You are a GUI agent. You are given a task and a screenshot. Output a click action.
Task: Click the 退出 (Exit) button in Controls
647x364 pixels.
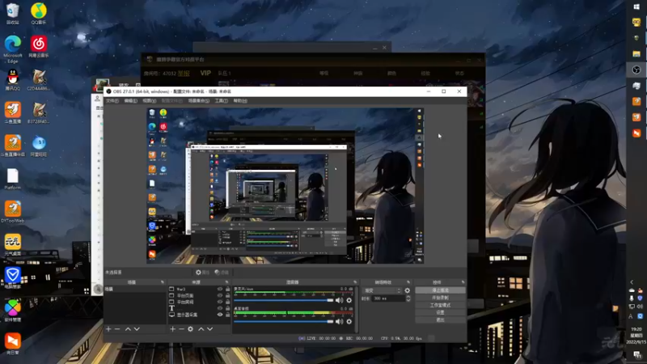pyautogui.click(x=440, y=320)
